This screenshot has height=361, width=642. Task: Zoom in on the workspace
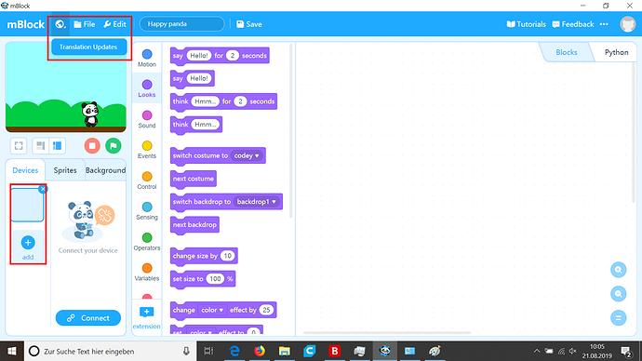tap(618, 270)
